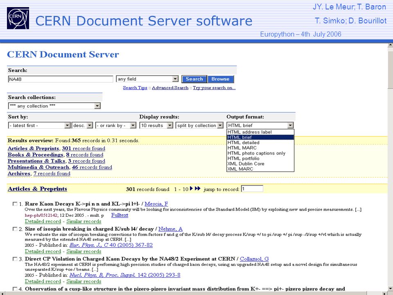Viewport: 393px width, 295px height.
Task: Choose 'HTML address label' output format
Action: [x=260, y=132]
